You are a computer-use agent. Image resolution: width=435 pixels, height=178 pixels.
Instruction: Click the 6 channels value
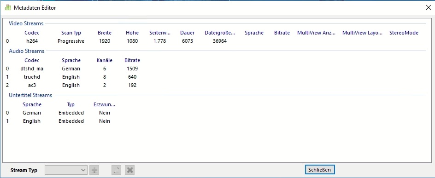[x=105, y=69]
